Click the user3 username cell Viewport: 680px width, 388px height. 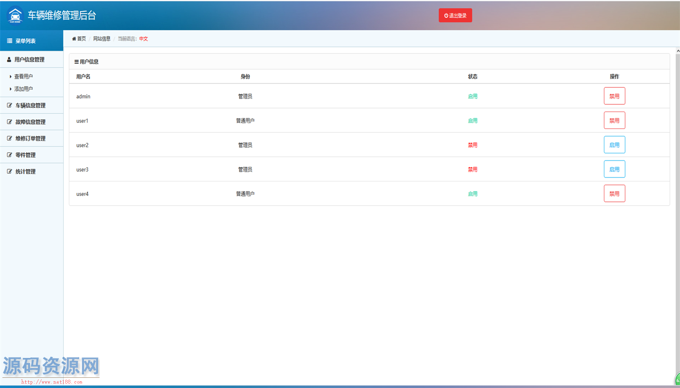point(83,169)
